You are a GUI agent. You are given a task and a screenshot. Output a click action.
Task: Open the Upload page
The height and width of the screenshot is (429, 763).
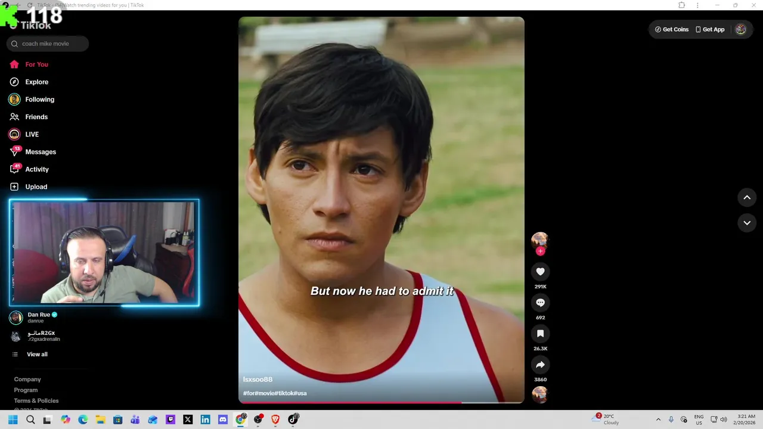pyautogui.click(x=28, y=186)
